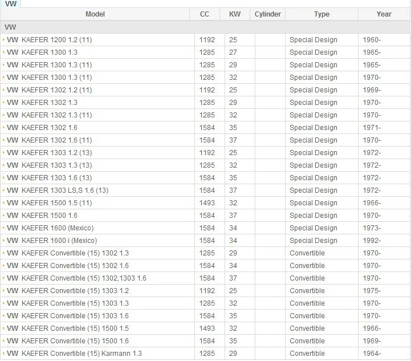Open VW KAEFER 1300 1.3 model
The width and height of the screenshot is (411, 361).
pos(42,52)
